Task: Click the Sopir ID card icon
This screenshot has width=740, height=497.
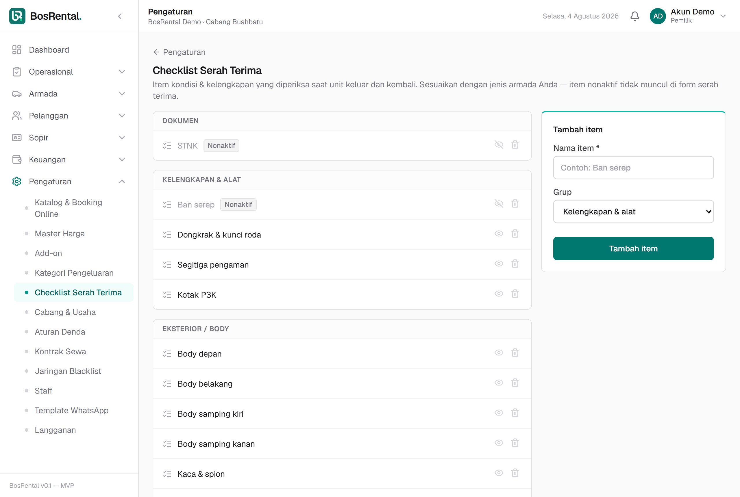Action: point(17,138)
